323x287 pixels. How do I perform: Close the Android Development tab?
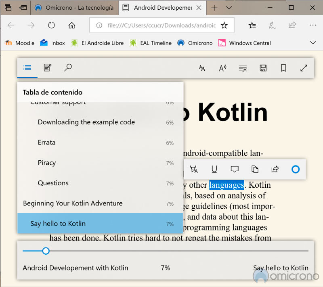[x=199, y=8]
